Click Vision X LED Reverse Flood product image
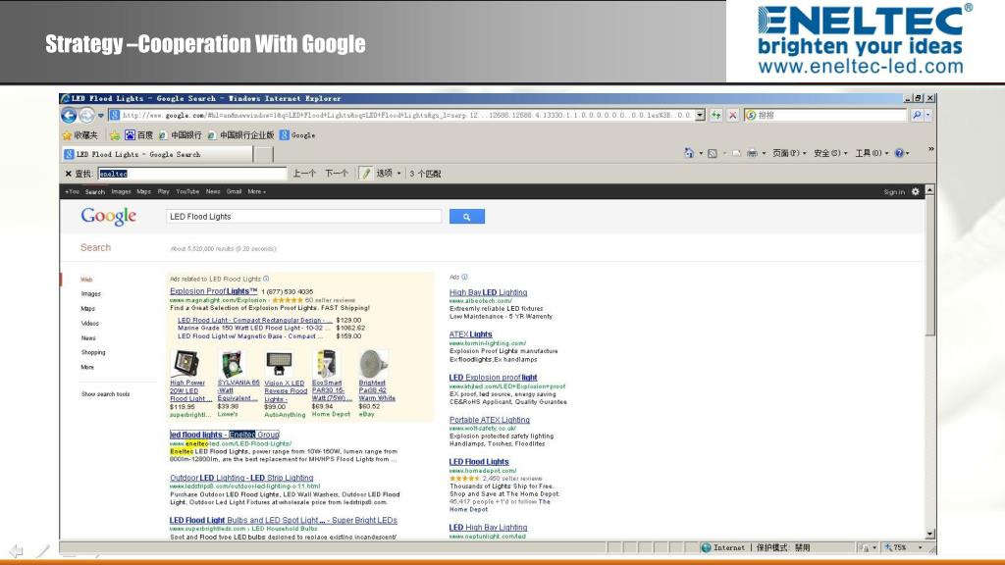 tap(280, 363)
